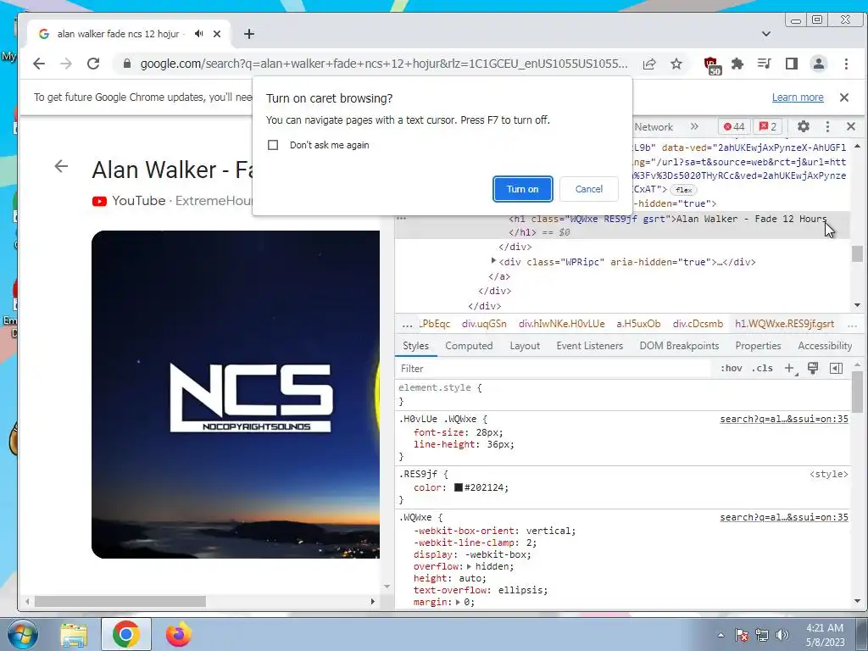Toggle rendering emulations brush icon

click(x=813, y=369)
